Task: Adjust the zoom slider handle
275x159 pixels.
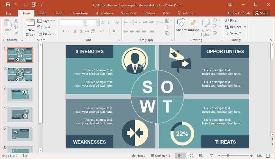Action: coord(228,155)
